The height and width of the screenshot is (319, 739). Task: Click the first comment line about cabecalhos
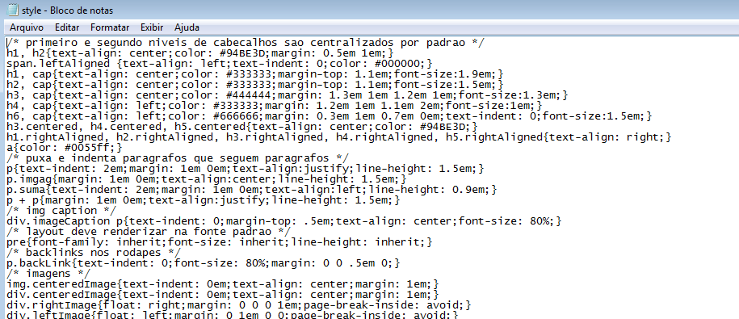point(246,43)
